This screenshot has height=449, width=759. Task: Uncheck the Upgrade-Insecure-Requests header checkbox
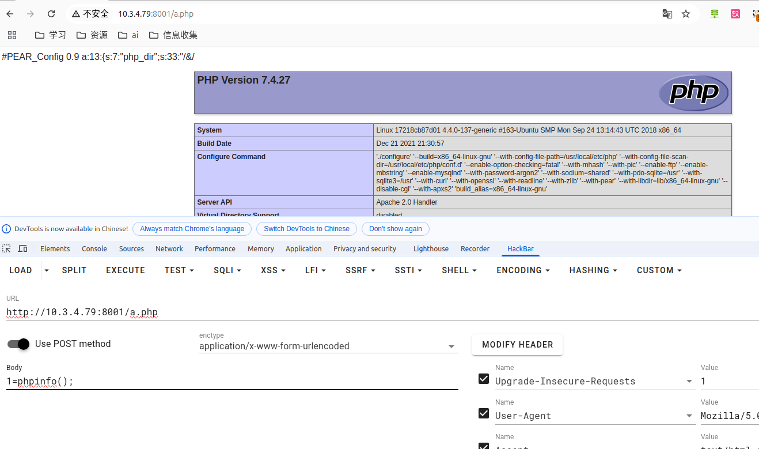pyautogui.click(x=484, y=379)
